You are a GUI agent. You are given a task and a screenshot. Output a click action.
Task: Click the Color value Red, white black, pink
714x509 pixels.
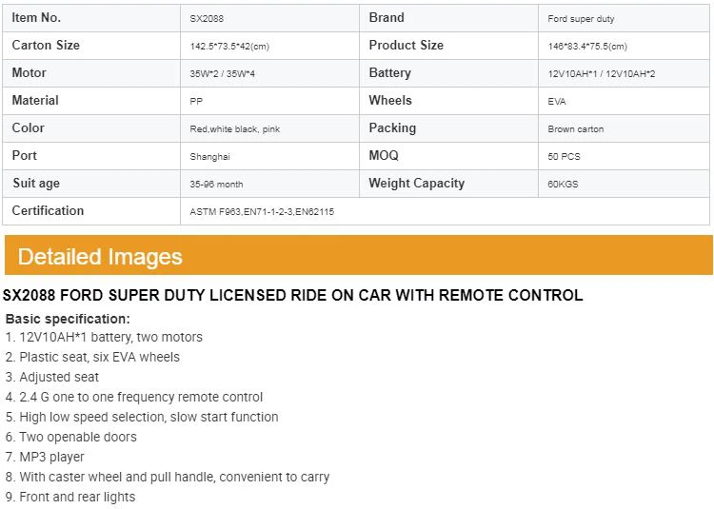click(235, 129)
